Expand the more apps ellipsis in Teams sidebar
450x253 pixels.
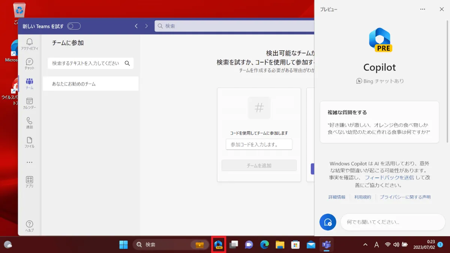(29, 162)
